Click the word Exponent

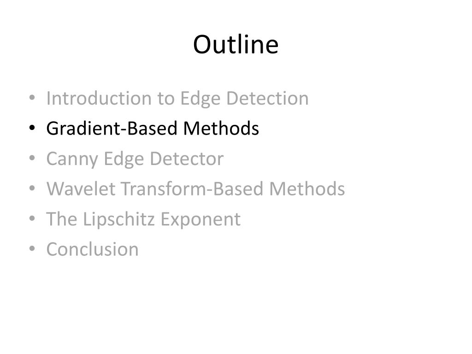[201, 220]
